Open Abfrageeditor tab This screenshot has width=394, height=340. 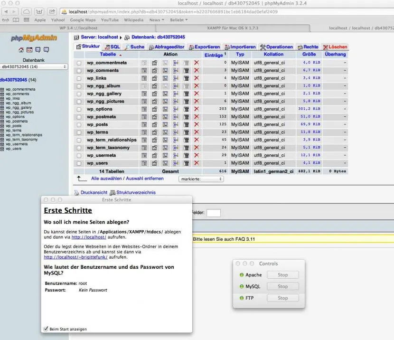(x=166, y=47)
